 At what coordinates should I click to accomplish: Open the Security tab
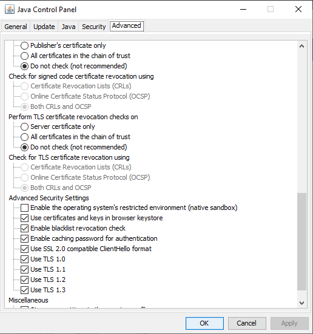[x=94, y=27]
